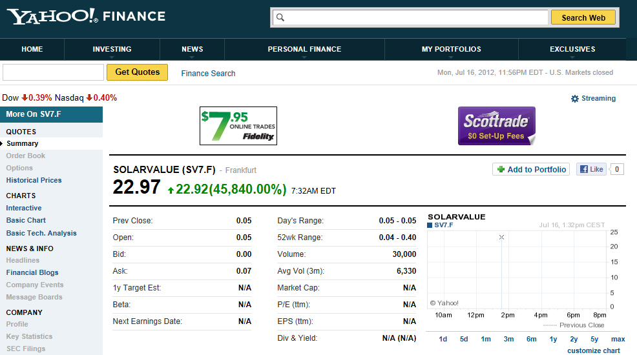Open the Investing menu

pyautogui.click(x=112, y=49)
